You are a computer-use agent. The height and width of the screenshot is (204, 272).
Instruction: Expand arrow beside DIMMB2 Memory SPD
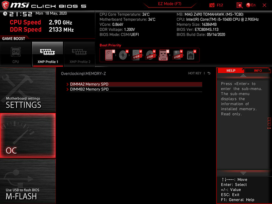68,89
